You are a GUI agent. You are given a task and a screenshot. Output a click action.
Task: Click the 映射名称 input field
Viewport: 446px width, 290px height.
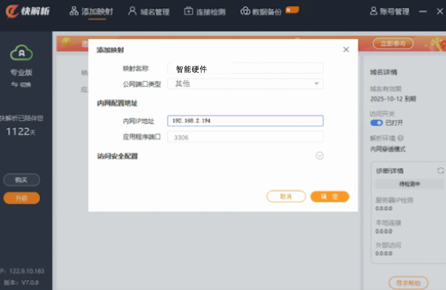(245, 68)
